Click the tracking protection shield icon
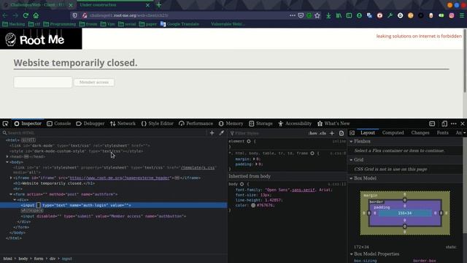The image size is (467, 263). point(74,15)
